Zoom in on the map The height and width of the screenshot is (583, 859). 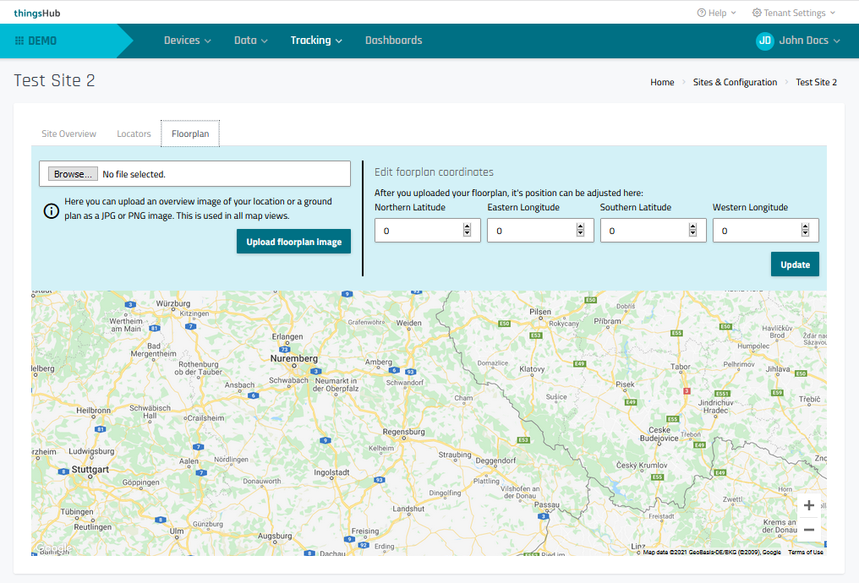pos(808,505)
